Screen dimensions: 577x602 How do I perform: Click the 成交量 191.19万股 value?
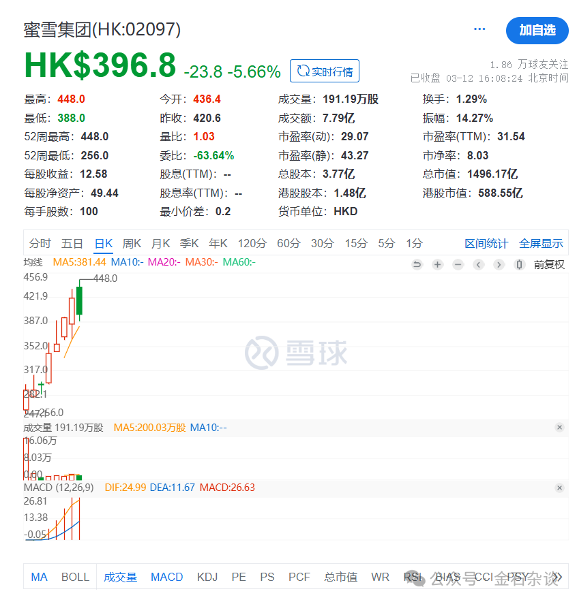coord(351,99)
